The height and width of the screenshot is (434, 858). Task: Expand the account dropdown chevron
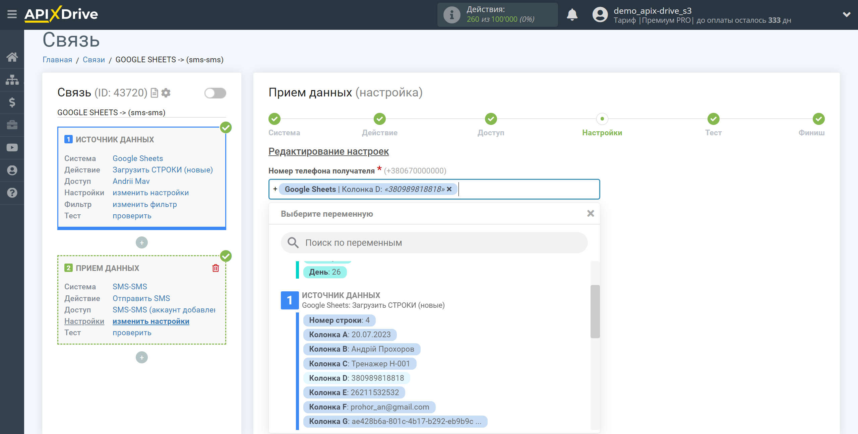point(847,14)
